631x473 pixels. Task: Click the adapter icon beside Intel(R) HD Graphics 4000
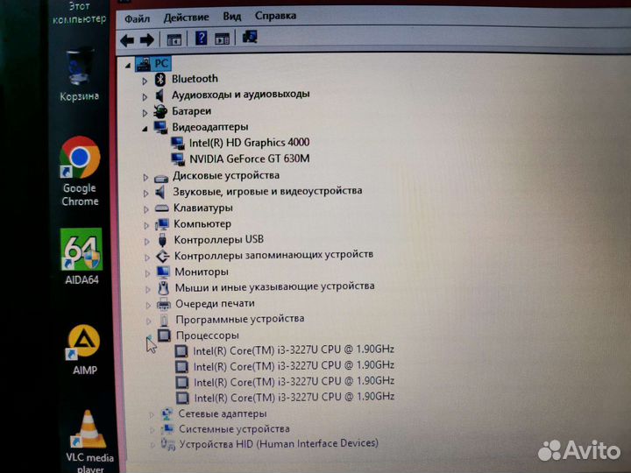pyautogui.click(x=178, y=143)
